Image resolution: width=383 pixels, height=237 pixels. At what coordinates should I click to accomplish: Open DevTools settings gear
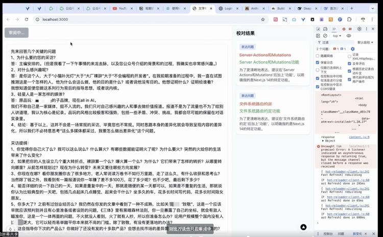coord(360,29)
